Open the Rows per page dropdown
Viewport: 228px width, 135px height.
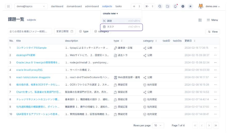coord(158,126)
